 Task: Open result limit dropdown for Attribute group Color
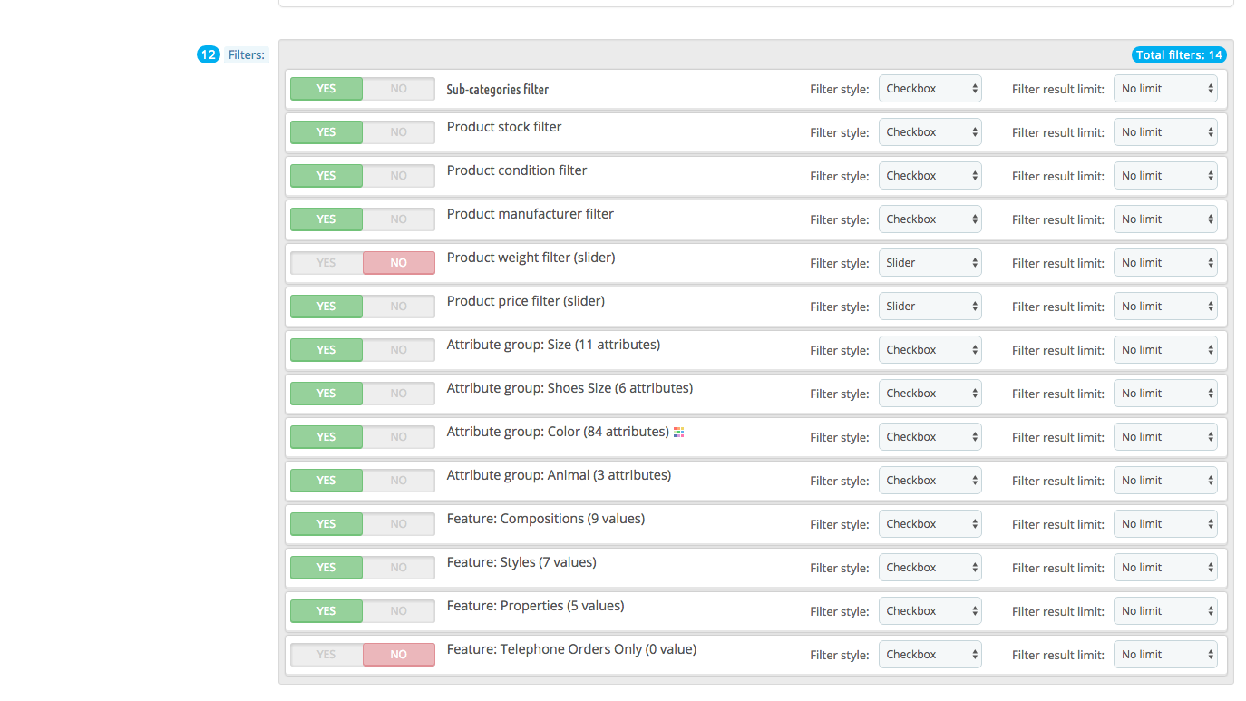[1165, 437]
